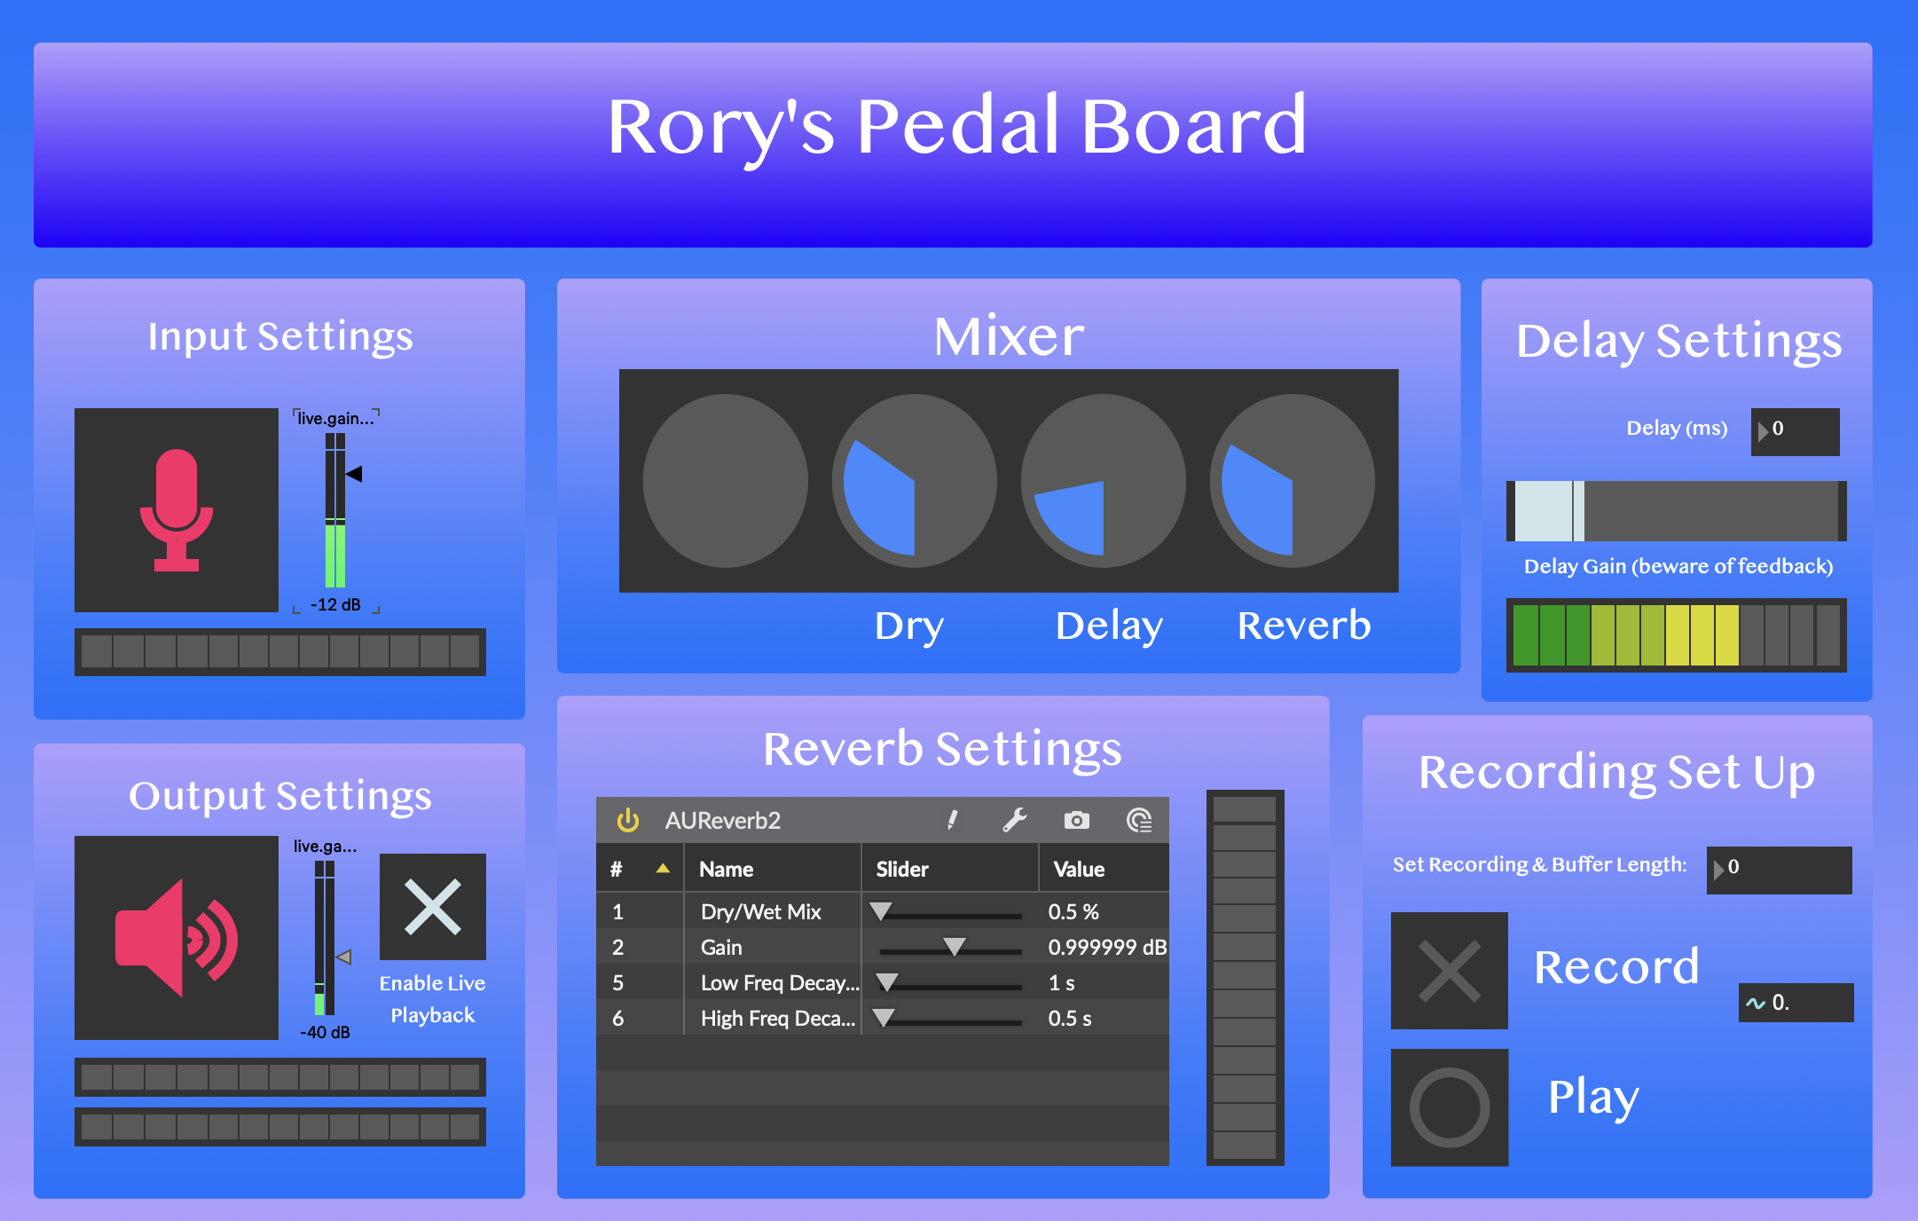Select the Dry/Wet Mix parameter row
This screenshot has height=1221, width=1918.
pyautogui.click(x=760, y=912)
